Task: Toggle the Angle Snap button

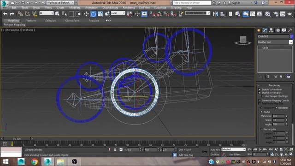Action: coord(159,14)
